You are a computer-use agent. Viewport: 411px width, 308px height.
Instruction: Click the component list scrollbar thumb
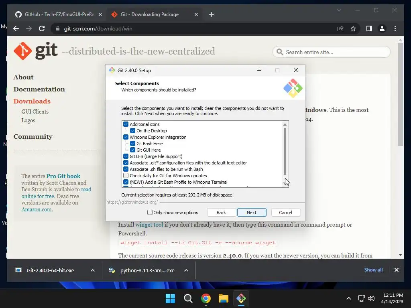(x=285, y=151)
